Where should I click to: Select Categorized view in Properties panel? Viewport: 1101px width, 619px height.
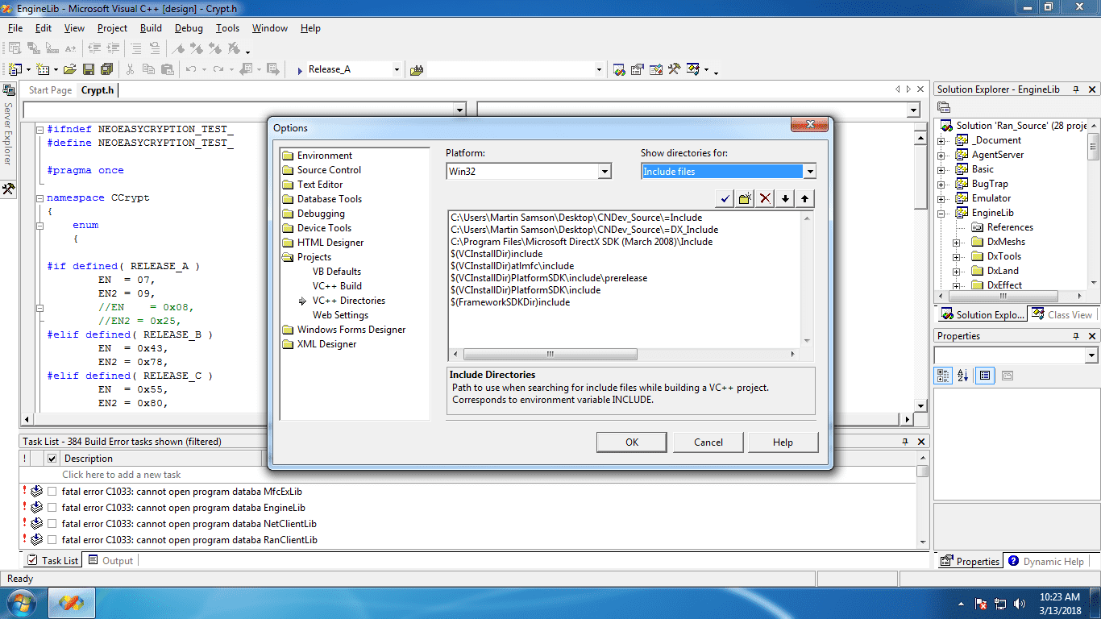[x=944, y=376]
